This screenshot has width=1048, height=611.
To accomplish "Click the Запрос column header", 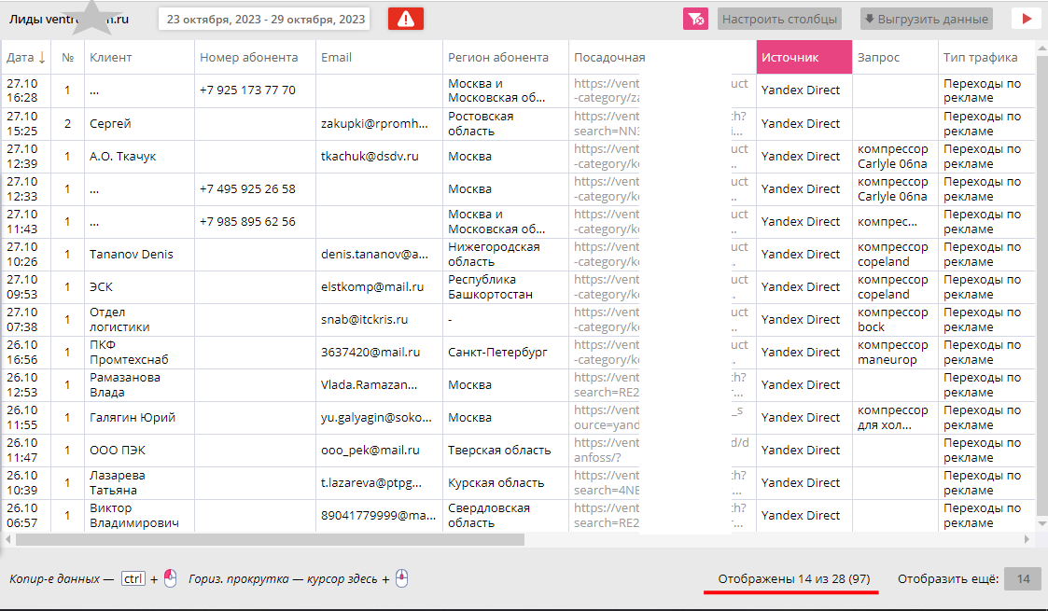I will (x=895, y=58).
